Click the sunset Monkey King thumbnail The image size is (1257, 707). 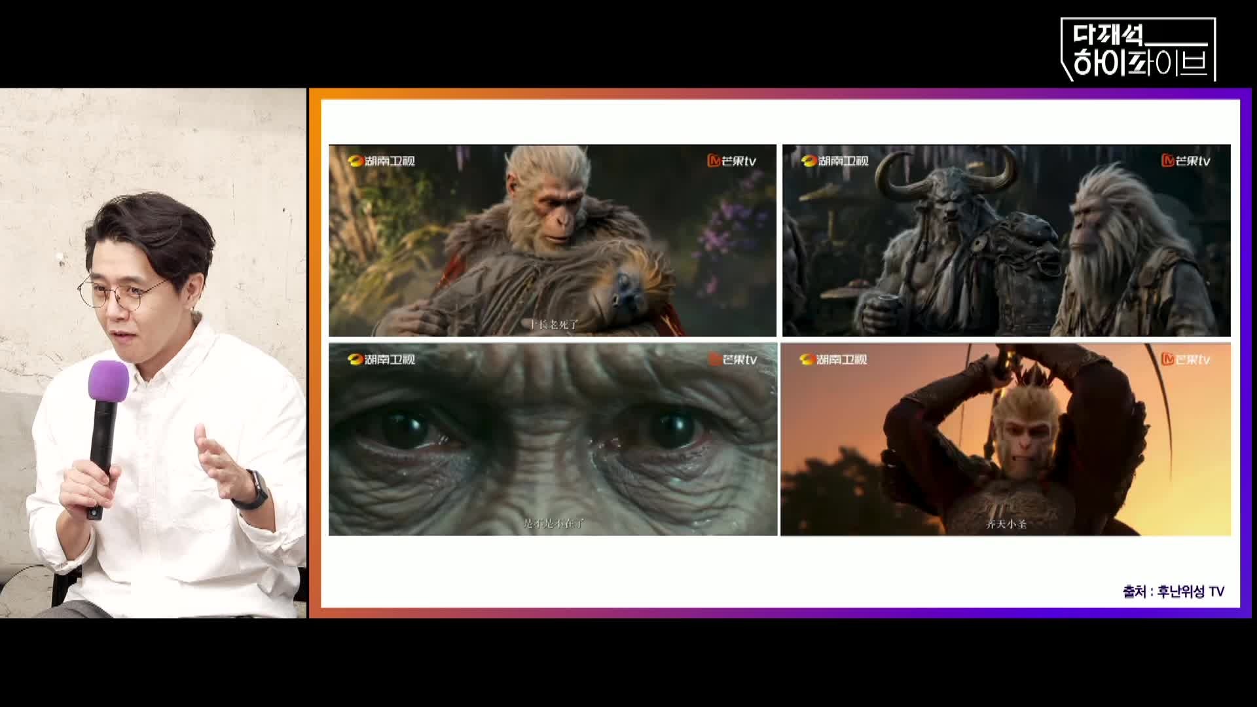(x=1006, y=439)
